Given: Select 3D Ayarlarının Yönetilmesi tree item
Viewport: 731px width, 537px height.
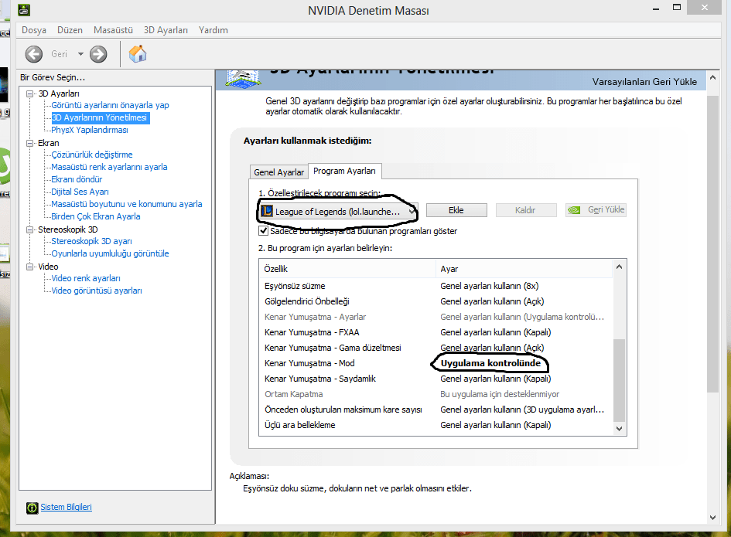Looking at the screenshot, I should pyautogui.click(x=99, y=118).
